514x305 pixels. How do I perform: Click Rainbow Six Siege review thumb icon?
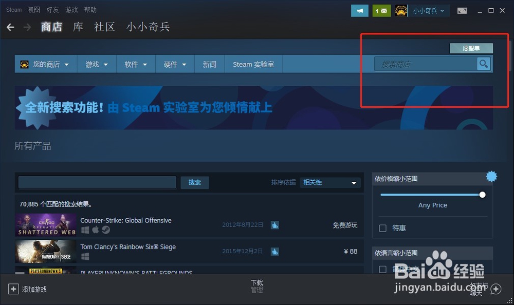274,251
